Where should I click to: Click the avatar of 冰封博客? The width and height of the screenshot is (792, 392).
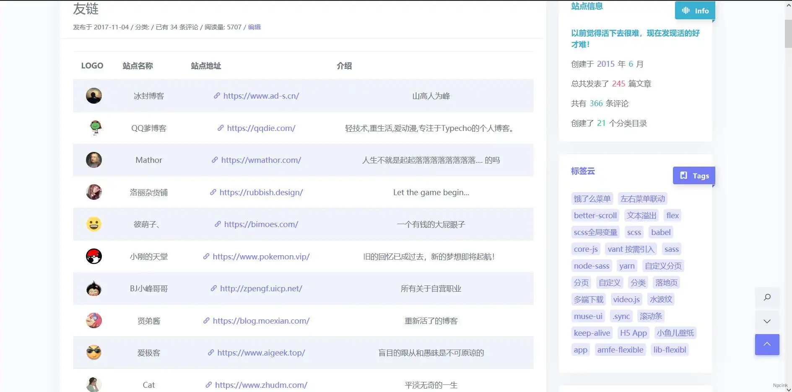pyautogui.click(x=94, y=96)
